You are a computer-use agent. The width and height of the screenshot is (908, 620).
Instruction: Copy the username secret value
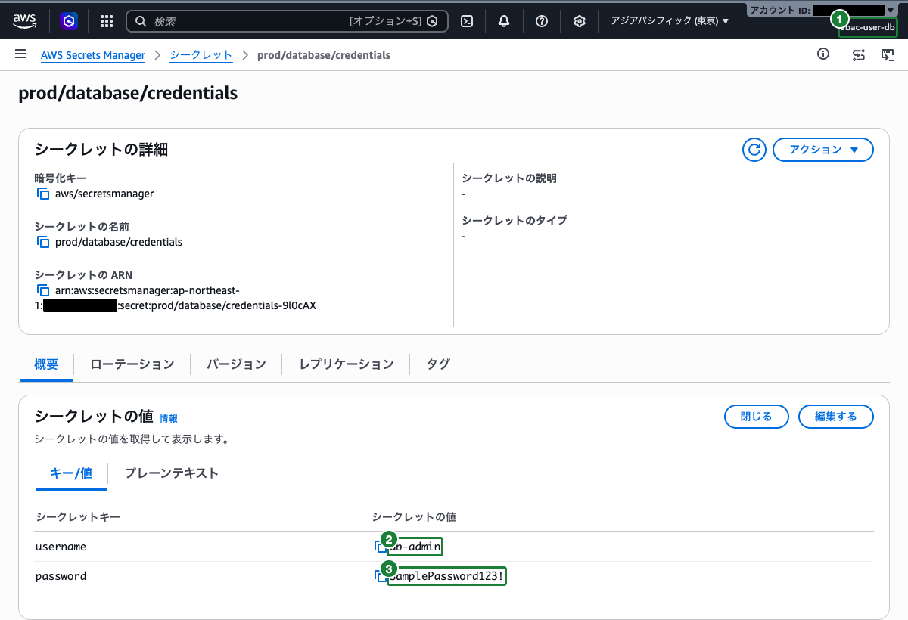pos(381,546)
